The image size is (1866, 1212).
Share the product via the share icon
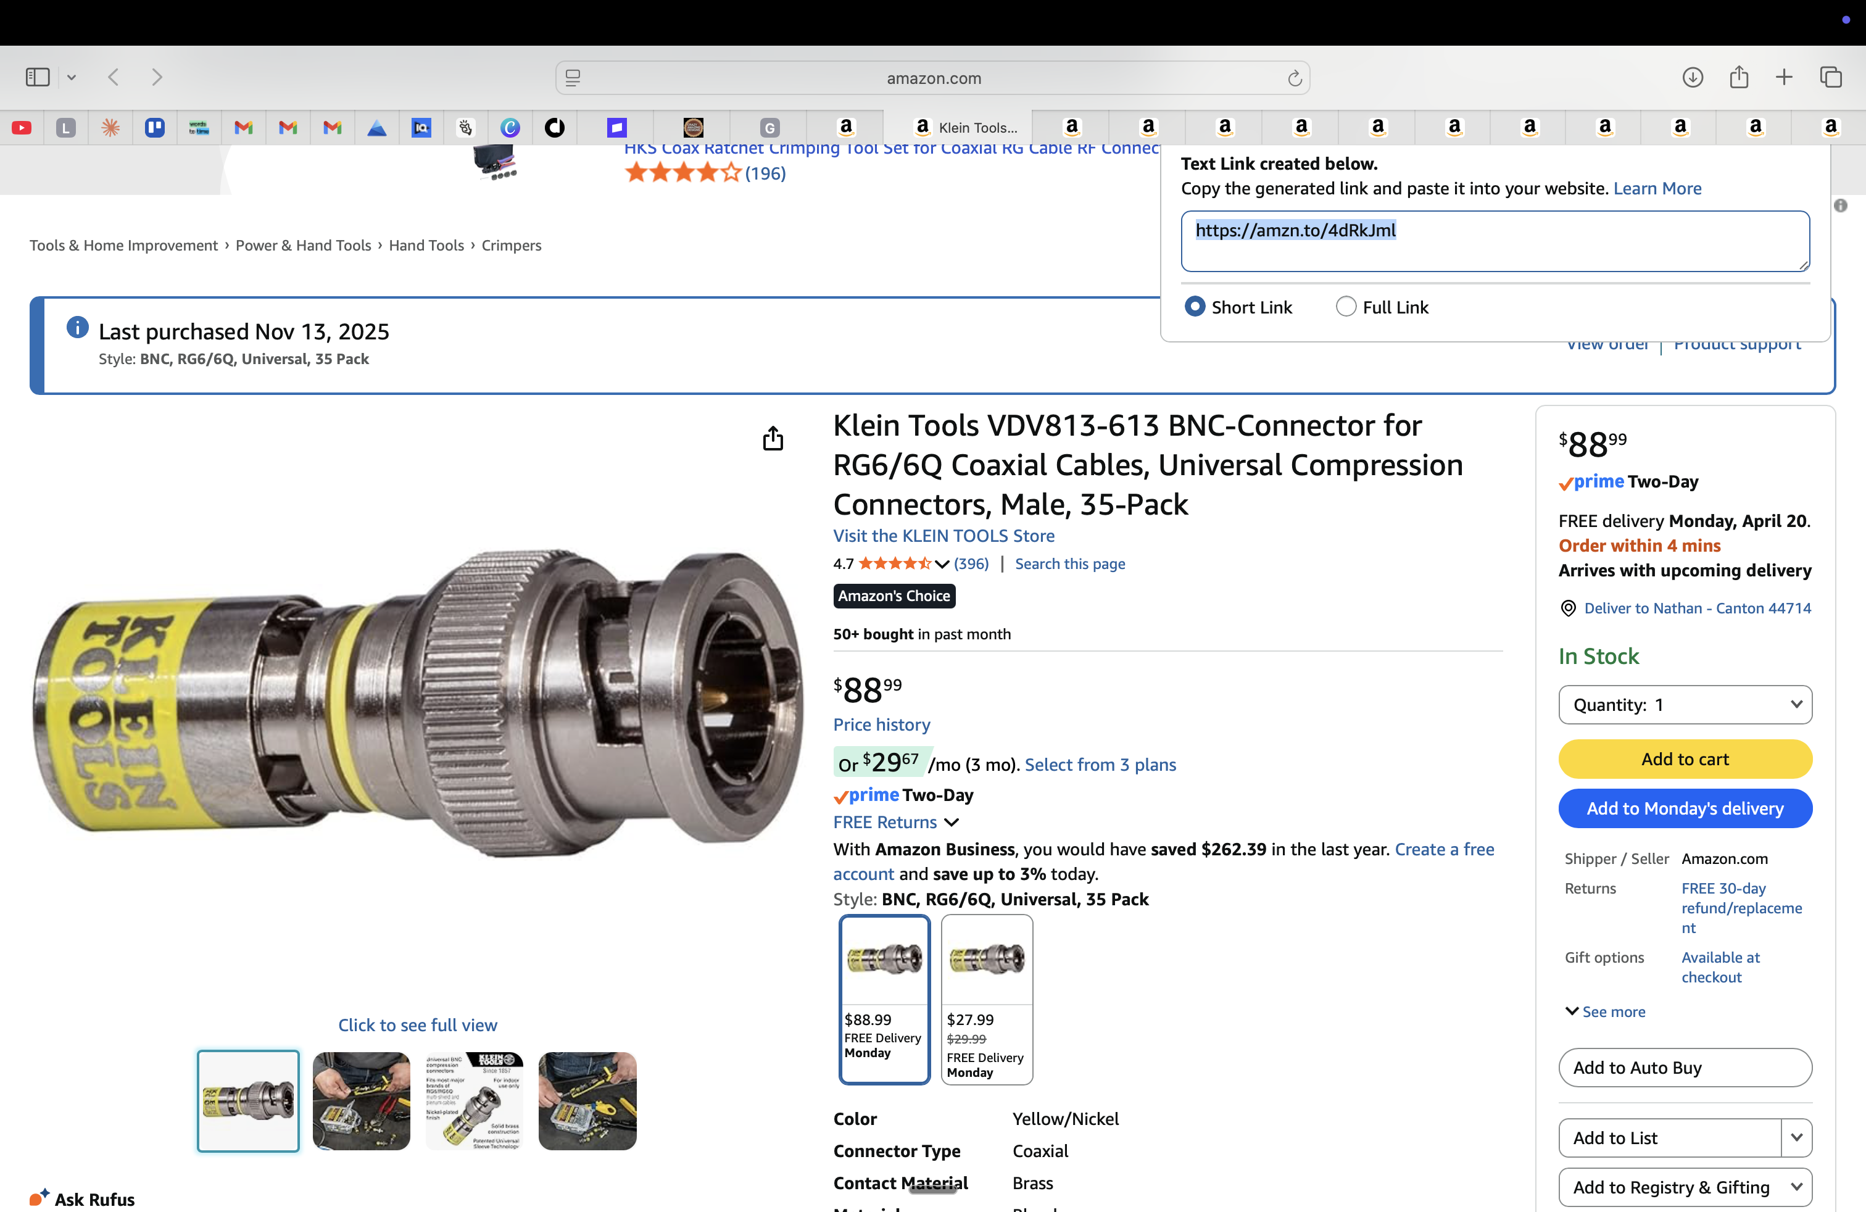[773, 438]
